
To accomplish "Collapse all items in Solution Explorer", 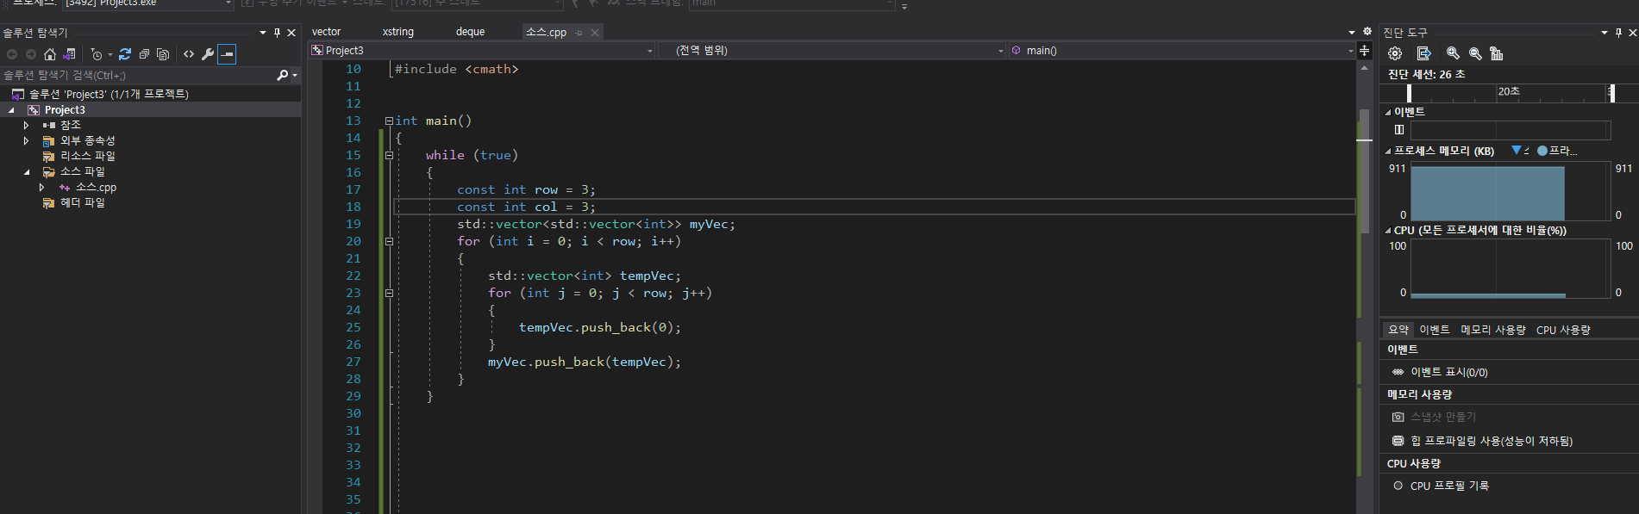I will (x=144, y=54).
